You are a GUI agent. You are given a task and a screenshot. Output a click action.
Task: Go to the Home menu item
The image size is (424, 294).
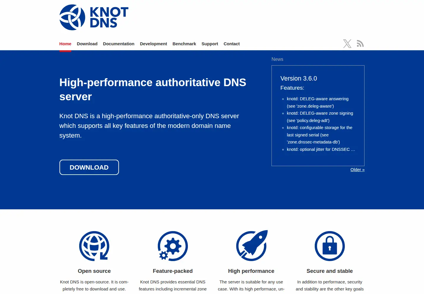pyautogui.click(x=65, y=44)
